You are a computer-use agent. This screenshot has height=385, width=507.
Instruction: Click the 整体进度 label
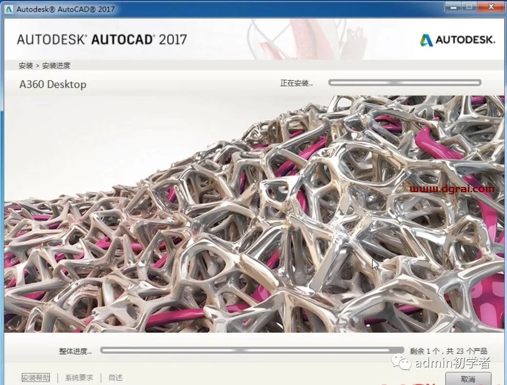click(x=76, y=351)
